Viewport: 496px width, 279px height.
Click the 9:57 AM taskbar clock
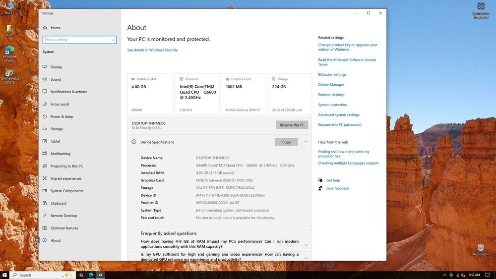(x=474, y=275)
